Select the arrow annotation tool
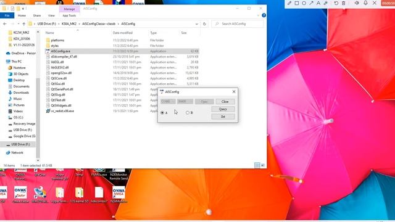Viewport: 395px width, 222px height. click(x=311, y=3)
